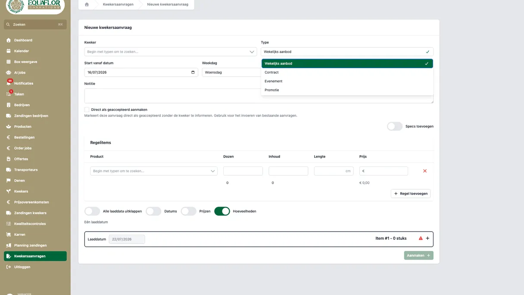
Task: Click 'Item #1 - 0 stuks' text
Action: 391,239
